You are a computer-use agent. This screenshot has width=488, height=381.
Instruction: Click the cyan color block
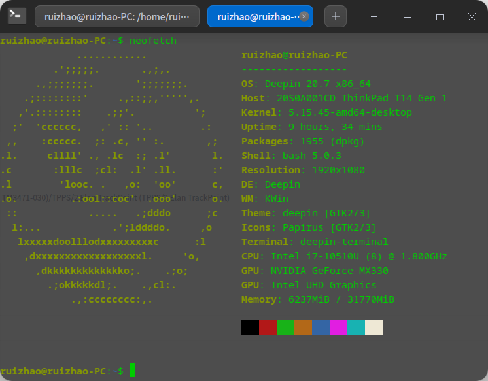[x=356, y=327]
